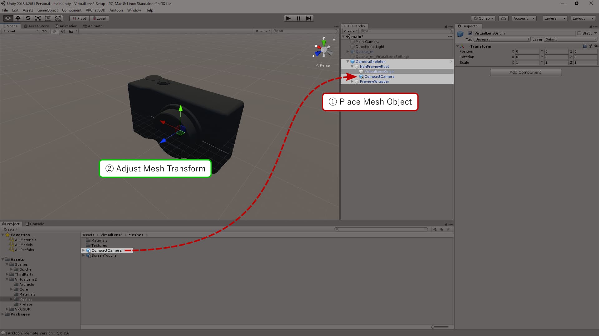Image resolution: width=599 pixels, height=336 pixels.
Task: Select the Move tool
Action: (x=18, y=18)
